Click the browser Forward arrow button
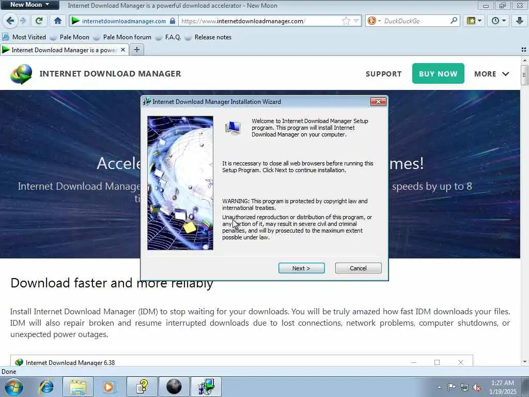The image size is (529, 397). 23,21
